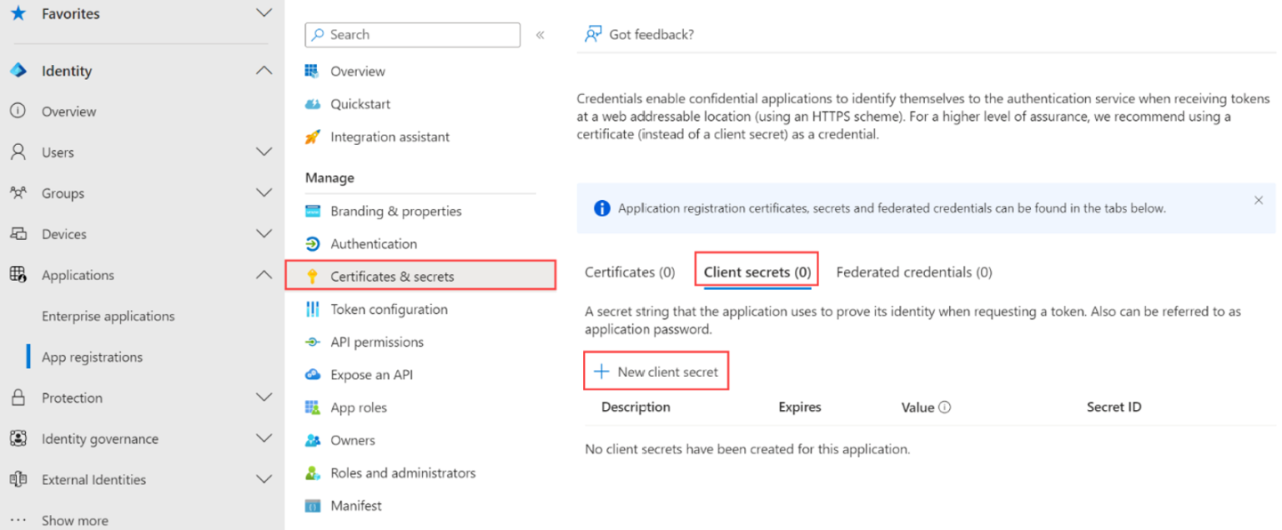Image resolution: width=1282 pixels, height=530 pixels.
Task: Click the Roles and administrators icon
Action: coord(312,473)
